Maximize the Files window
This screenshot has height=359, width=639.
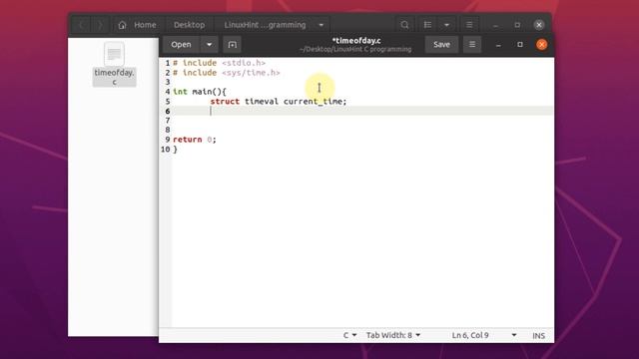pyautogui.click(x=517, y=25)
